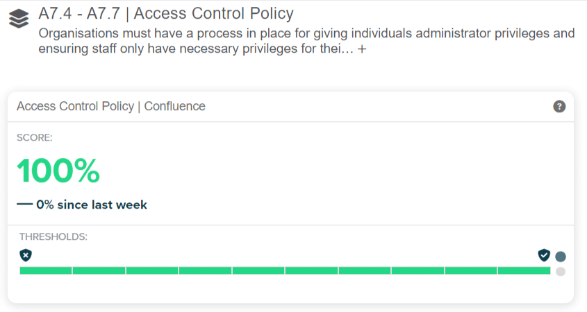Viewport: 587px width, 312px height.
Task: Select the dark blue-gray dot beside thresholds
Action: (x=561, y=257)
